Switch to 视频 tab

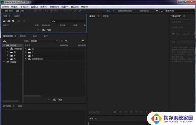(x=20, y=106)
